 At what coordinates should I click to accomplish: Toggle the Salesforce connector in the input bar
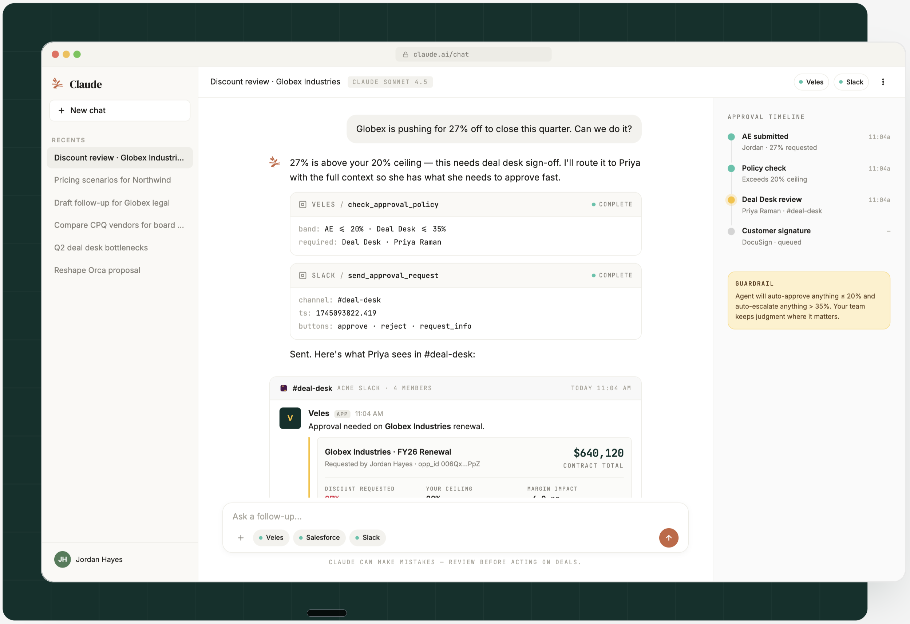point(319,537)
